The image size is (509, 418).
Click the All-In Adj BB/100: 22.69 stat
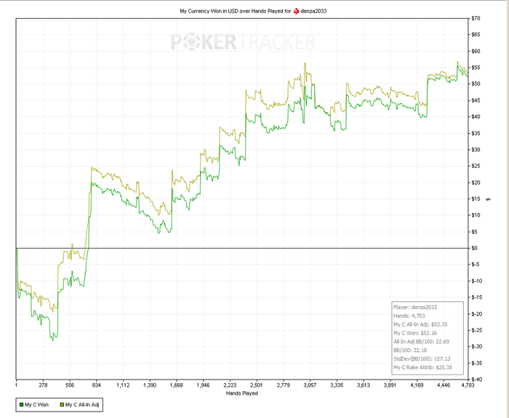coord(421,342)
